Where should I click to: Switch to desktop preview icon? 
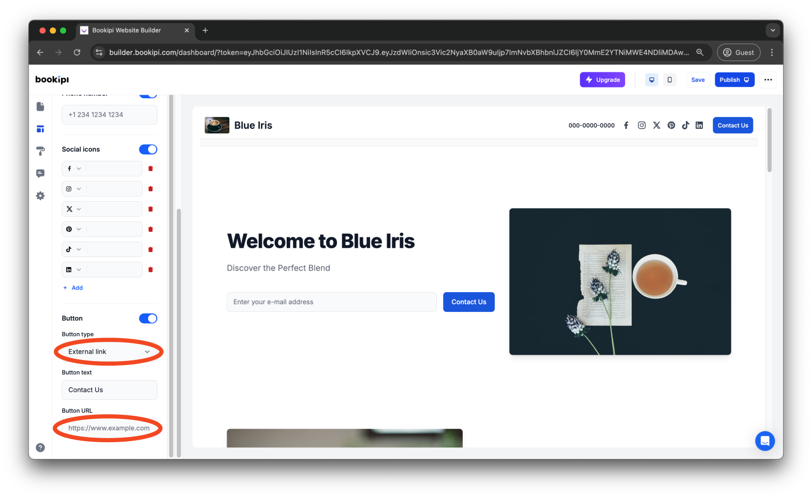coord(652,80)
